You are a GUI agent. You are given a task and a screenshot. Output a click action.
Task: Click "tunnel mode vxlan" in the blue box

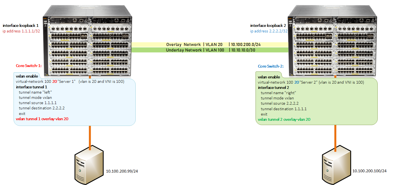(35, 97)
